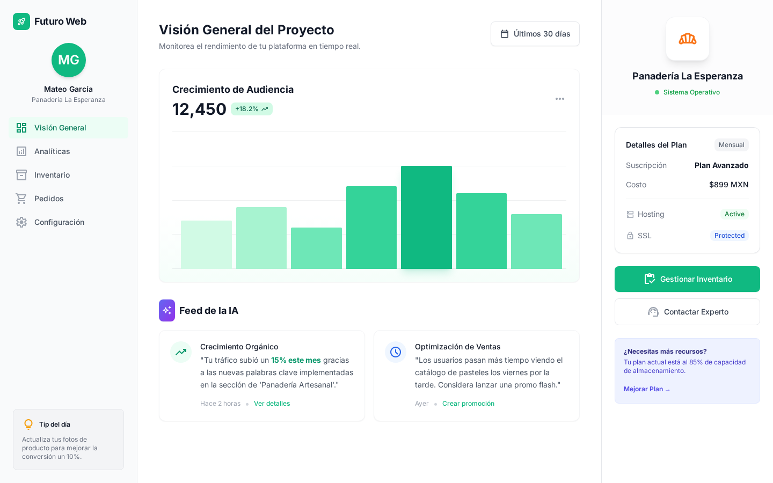
Task: Open Pedidos using the shopping cart icon
Action: point(21,199)
